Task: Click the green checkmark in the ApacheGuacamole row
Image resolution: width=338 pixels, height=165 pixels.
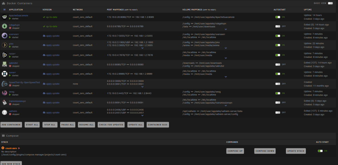Action: coord(44,17)
